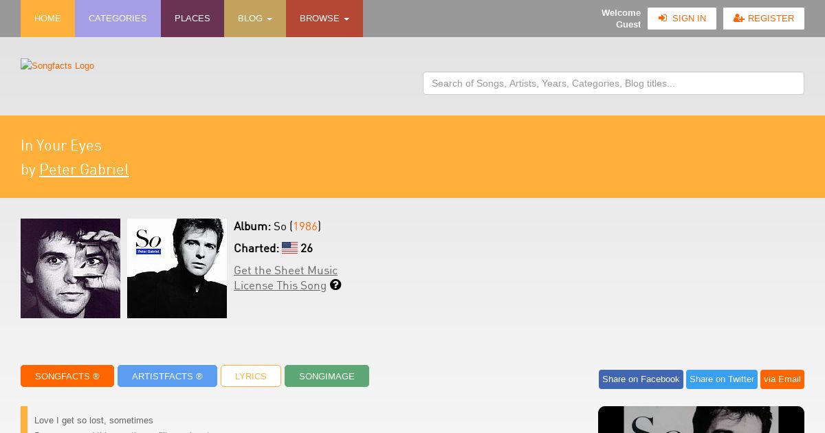Open the Songfacts logo link
This screenshot has width=825, height=433.
[58, 65]
